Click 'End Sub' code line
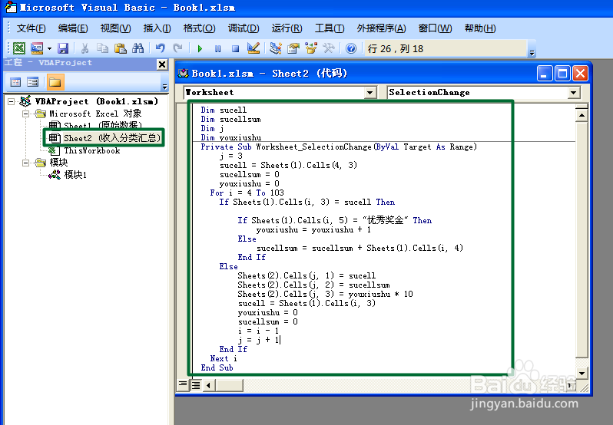Screen dimensions: 613x425 pyautogui.click(x=217, y=367)
